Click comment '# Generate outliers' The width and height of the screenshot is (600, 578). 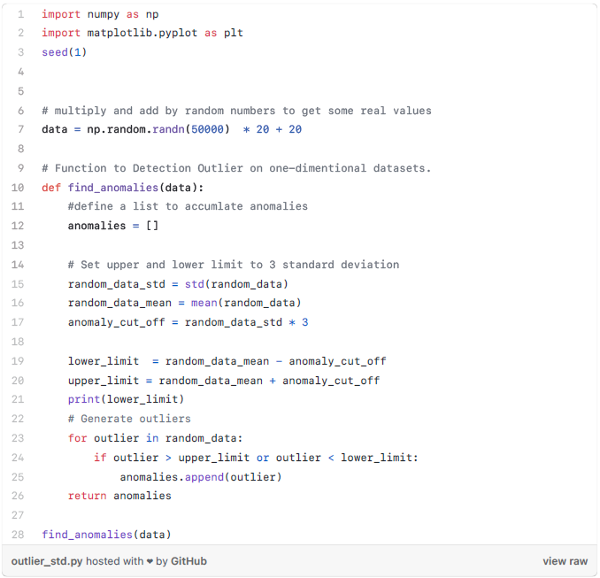coord(129,419)
